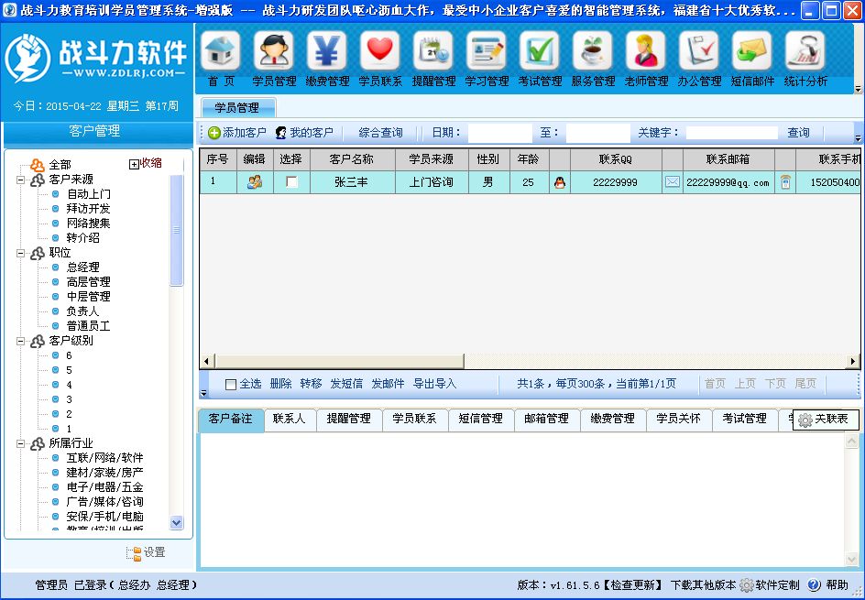Click the table's scroll-right arrow
This screenshot has width=865, height=600.
tap(853, 362)
